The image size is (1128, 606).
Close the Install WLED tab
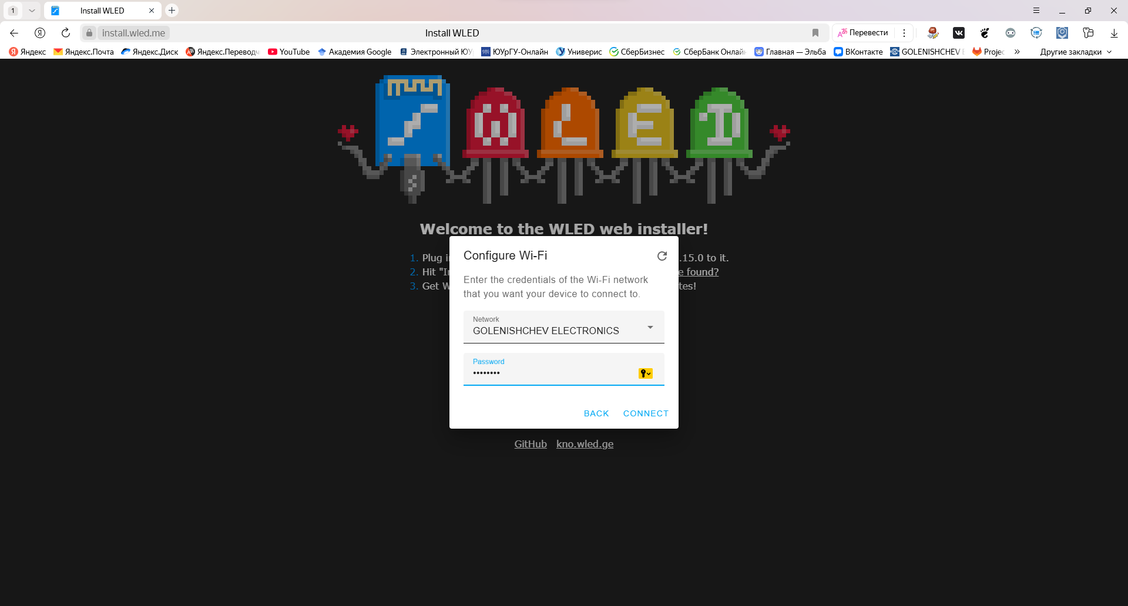[x=152, y=11]
